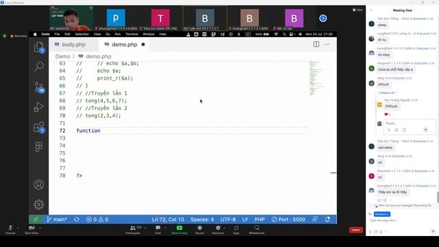Switch to the body.php tab
This screenshot has width=439, height=247.
[x=73, y=45]
